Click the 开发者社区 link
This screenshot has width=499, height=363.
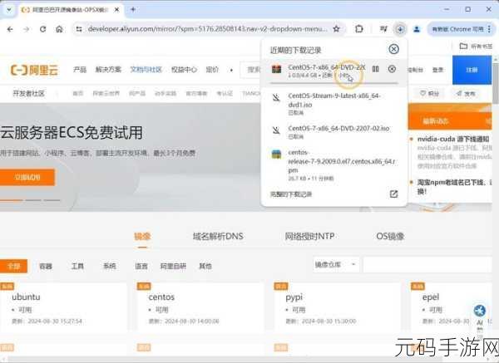click(28, 94)
